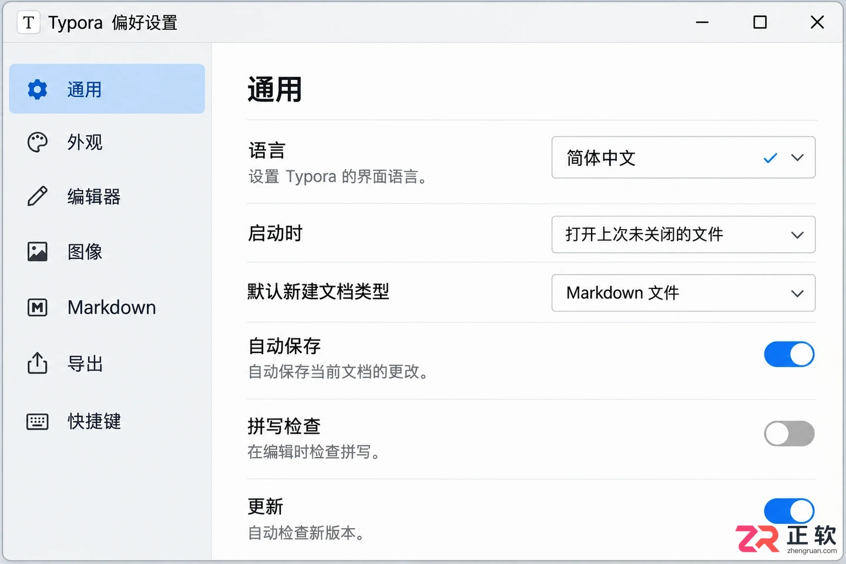Click the pencil icon for 编辑器
Viewport: 846px width, 564px height.
[x=37, y=196]
